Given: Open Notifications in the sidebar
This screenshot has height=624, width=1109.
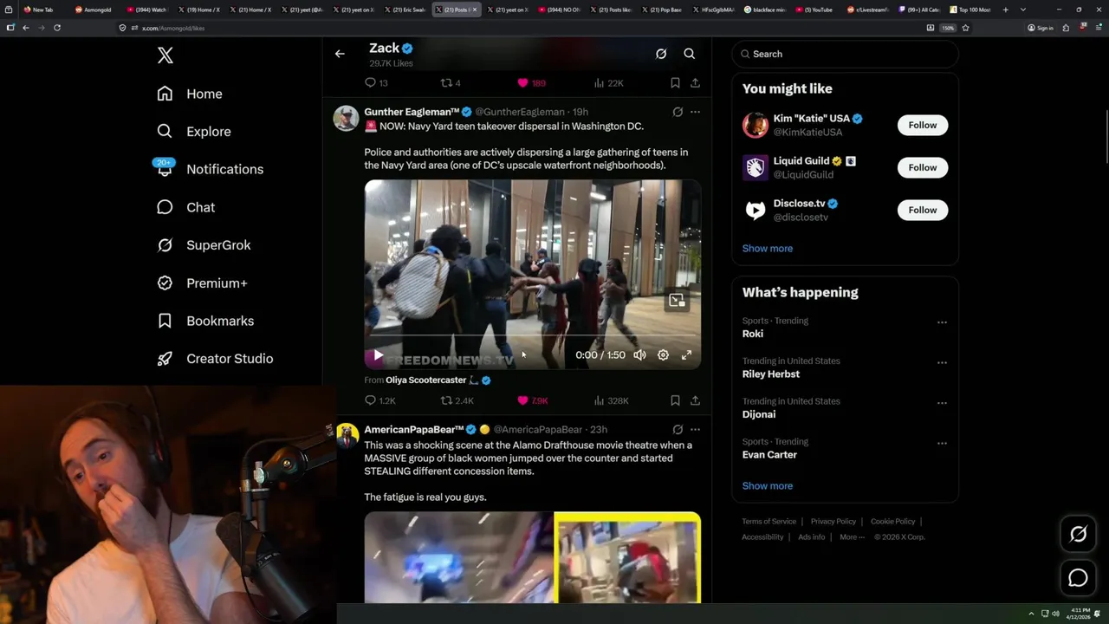Looking at the screenshot, I should [x=210, y=169].
